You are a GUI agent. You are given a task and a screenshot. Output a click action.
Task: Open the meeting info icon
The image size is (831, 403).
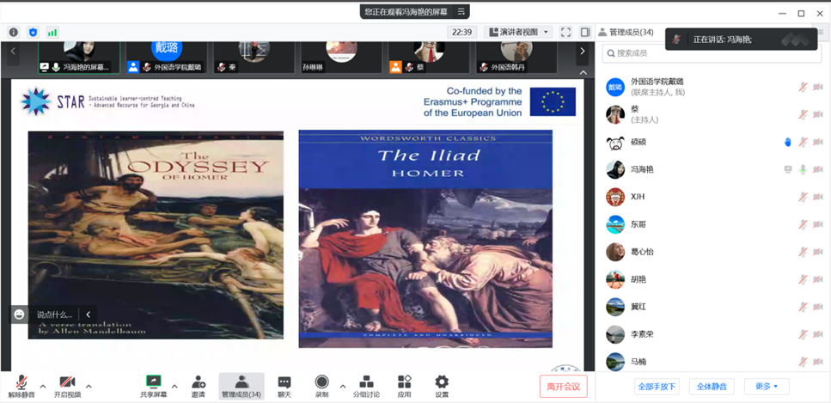click(13, 33)
